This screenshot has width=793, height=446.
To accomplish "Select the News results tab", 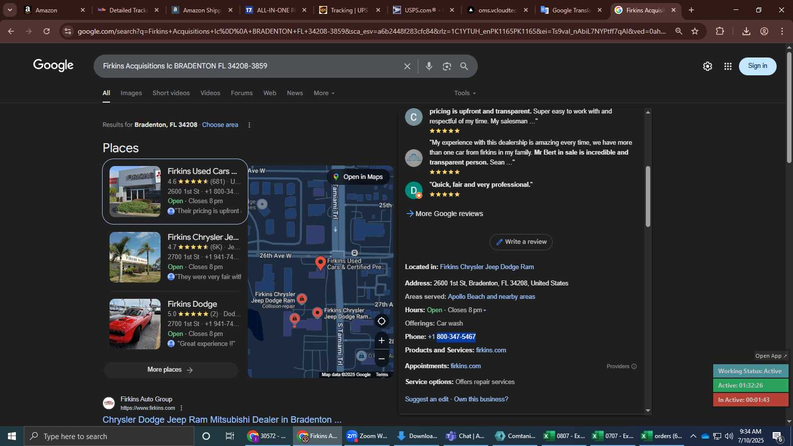I will (x=295, y=93).
